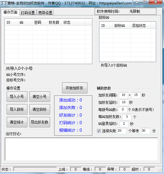Focus the 每QQ加好友数 field showing 3
Viewport: 164px width, 174px height.
(x=127, y=117)
